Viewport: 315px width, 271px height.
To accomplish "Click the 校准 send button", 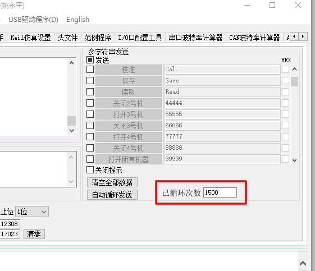I will click(129, 70).
